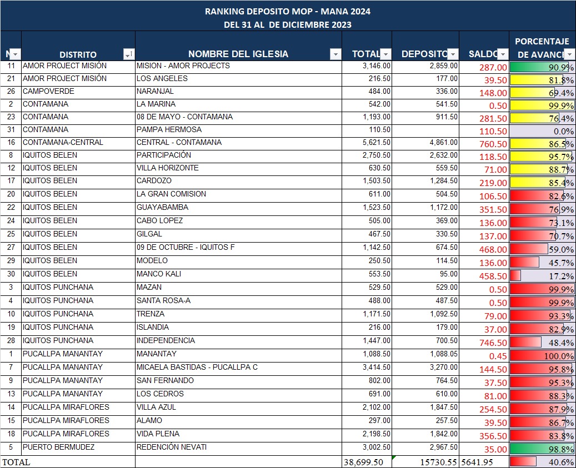The height and width of the screenshot is (468, 576).
Task: Open PORCENTAJE DE AVANCE filter dropdown
Action: coord(570,54)
